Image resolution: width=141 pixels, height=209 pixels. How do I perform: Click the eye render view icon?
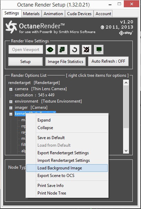[51, 50]
